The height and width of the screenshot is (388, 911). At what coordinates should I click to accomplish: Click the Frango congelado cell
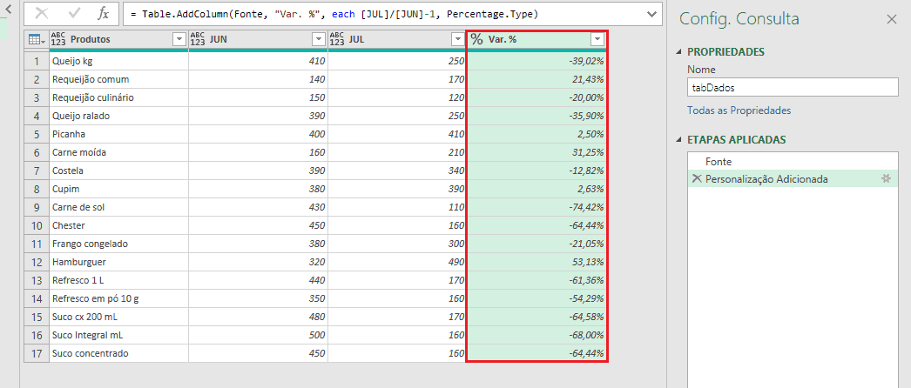(119, 244)
